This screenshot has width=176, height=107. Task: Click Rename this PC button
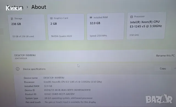pyautogui.click(x=165, y=55)
